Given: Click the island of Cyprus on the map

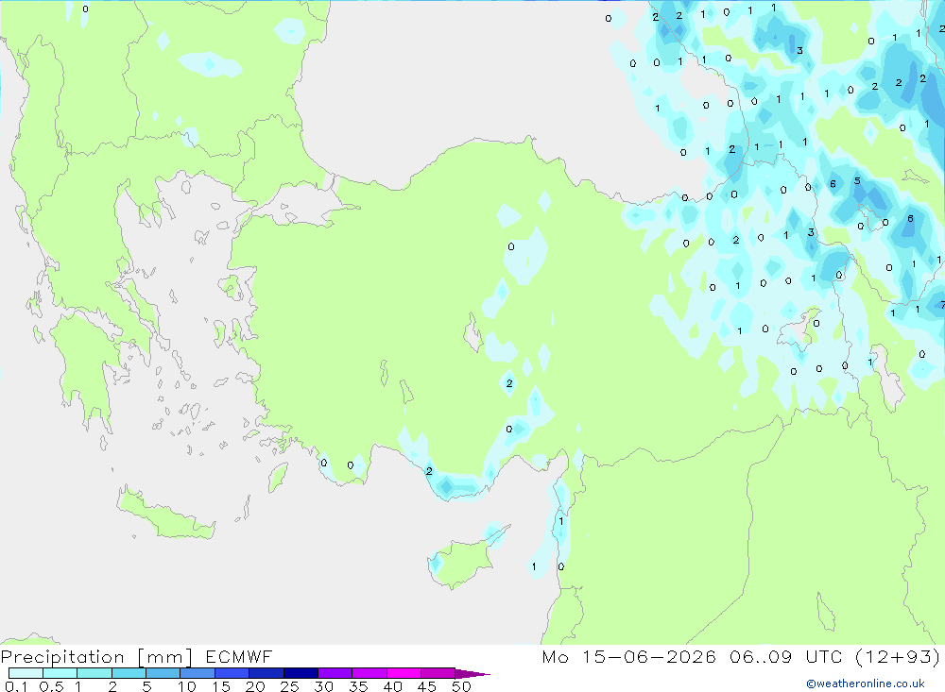Looking at the screenshot, I should coord(465,561).
